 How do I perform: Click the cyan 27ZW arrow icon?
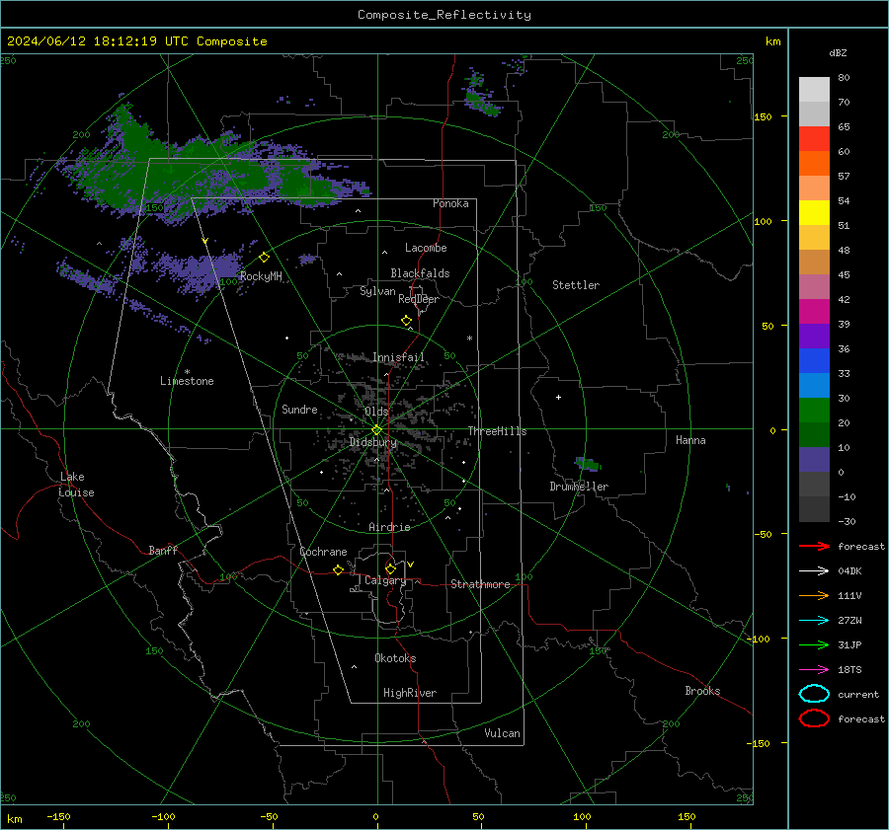[814, 621]
